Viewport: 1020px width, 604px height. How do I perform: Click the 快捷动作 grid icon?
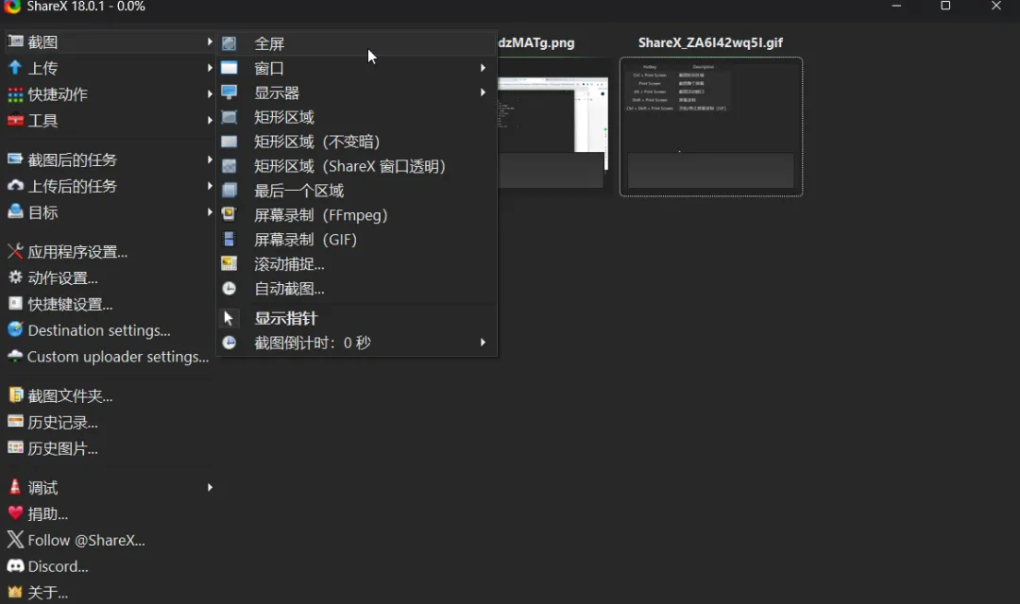click(15, 94)
